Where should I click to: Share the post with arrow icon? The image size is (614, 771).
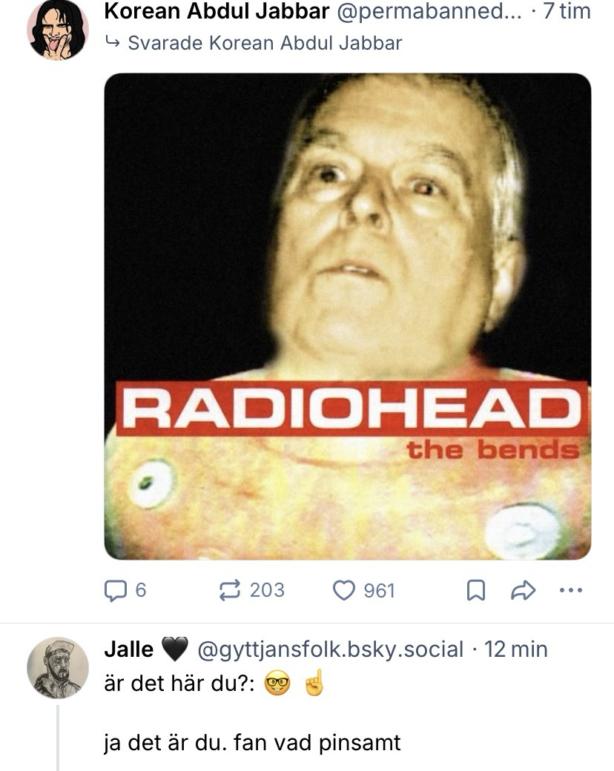pos(523,591)
